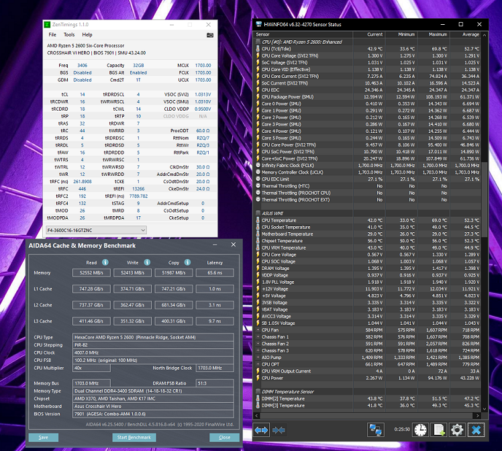Click Start Benchmark in AIDA64
The image size is (502, 451).
coord(134,437)
